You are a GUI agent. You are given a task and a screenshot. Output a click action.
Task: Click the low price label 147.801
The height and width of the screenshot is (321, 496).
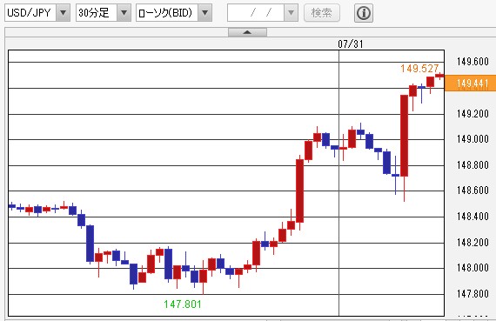pyautogui.click(x=183, y=304)
